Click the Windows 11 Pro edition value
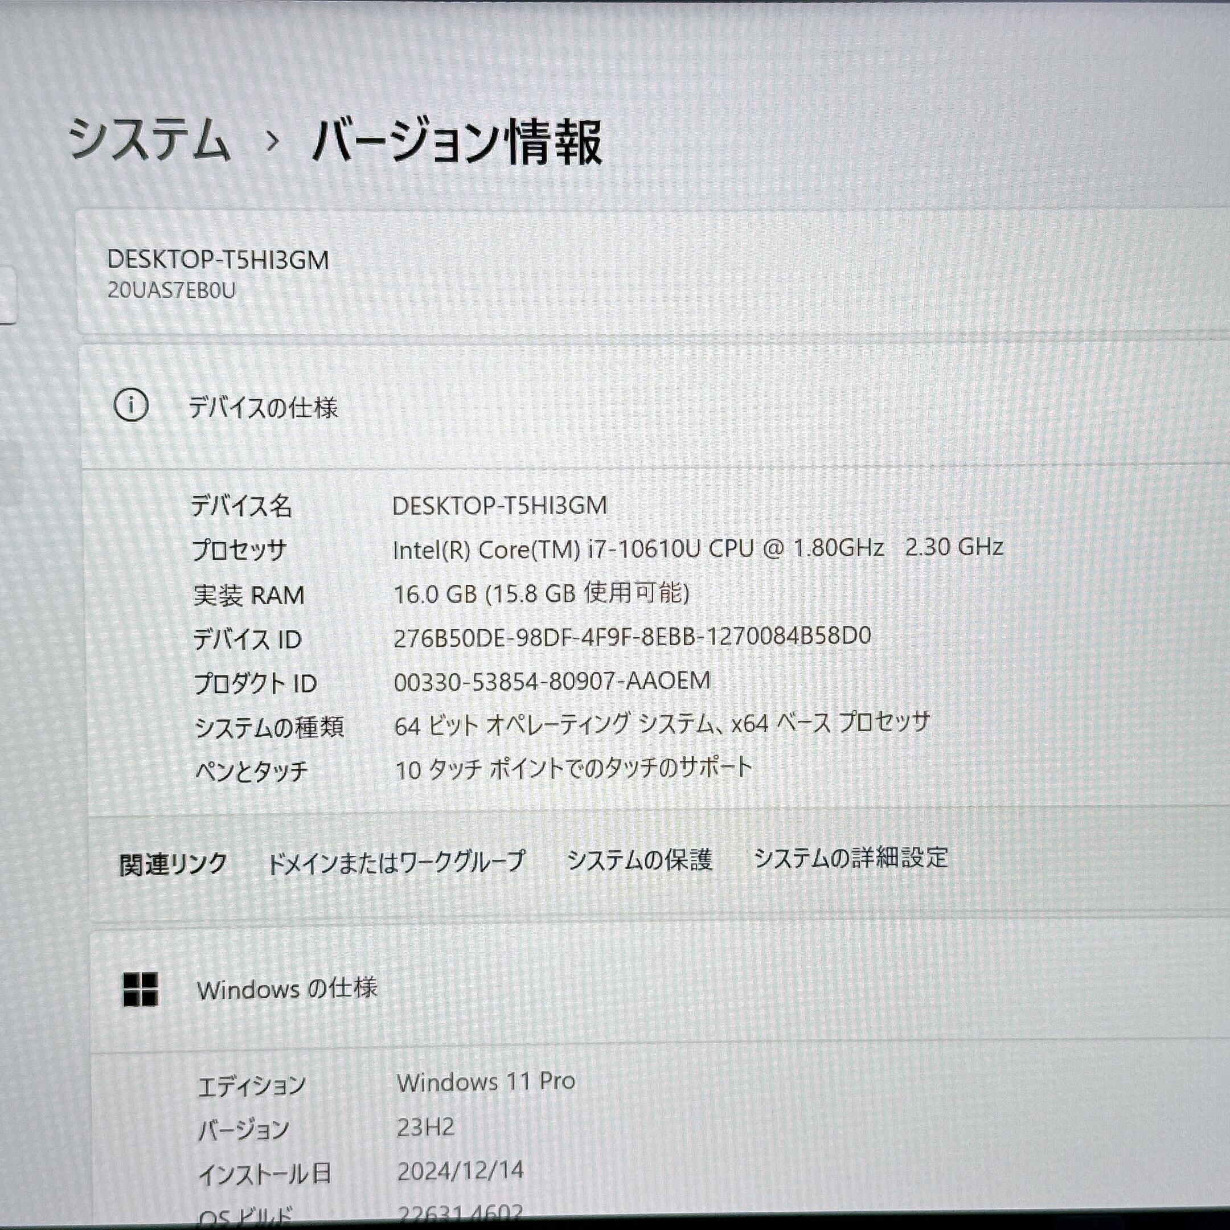The height and width of the screenshot is (1230, 1230). (x=486, y=1082)
